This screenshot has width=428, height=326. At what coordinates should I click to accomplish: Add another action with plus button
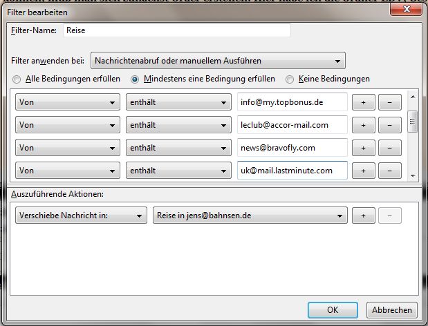click(363, 215)
